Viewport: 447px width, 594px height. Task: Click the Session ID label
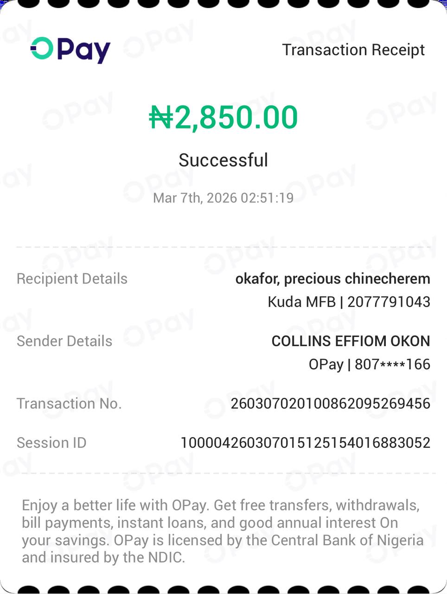point(51,443)
